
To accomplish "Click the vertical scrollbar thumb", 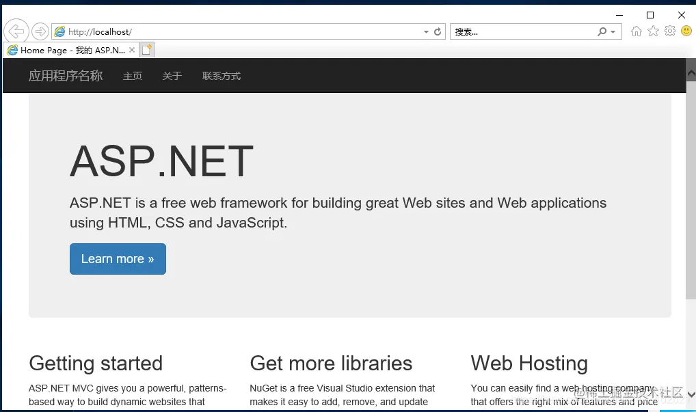I will (x=691, y=189).
